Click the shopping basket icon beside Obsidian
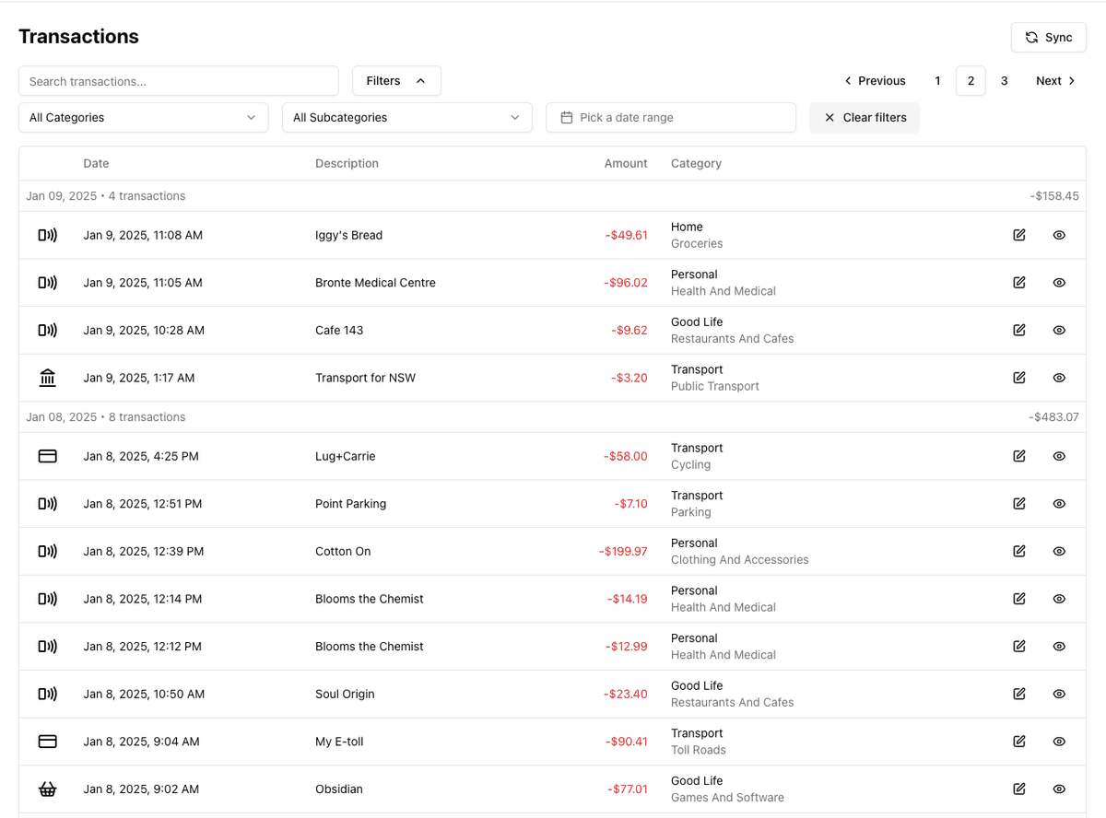Screen dimensions: 1106x818 (47, 789)
